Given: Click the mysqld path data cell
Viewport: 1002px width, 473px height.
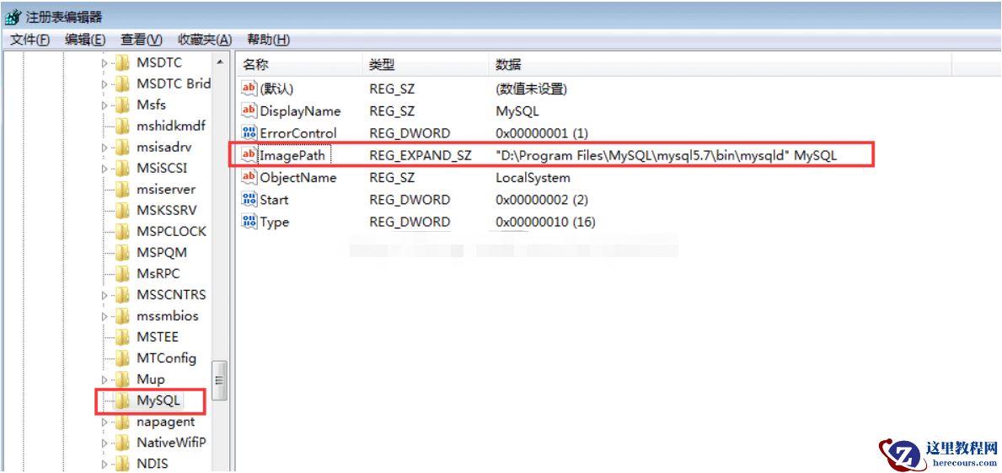Looking at the screenshot, I should tap(666, 155).
